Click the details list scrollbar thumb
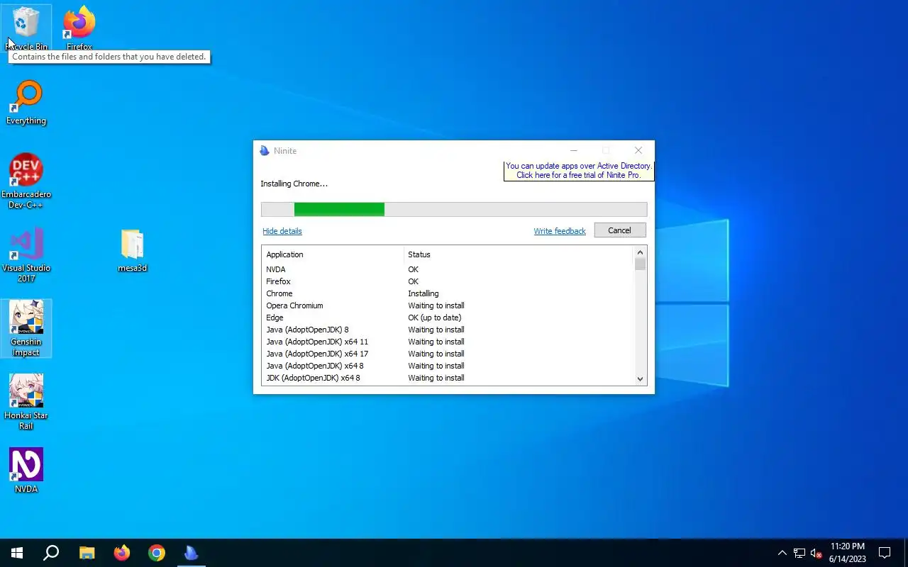 (x=640, y=264)
